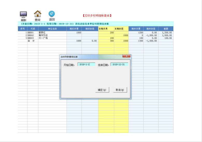The image size is (202, 142).
Task: Confirm with the 确定 button
Action: coord(102,90)
